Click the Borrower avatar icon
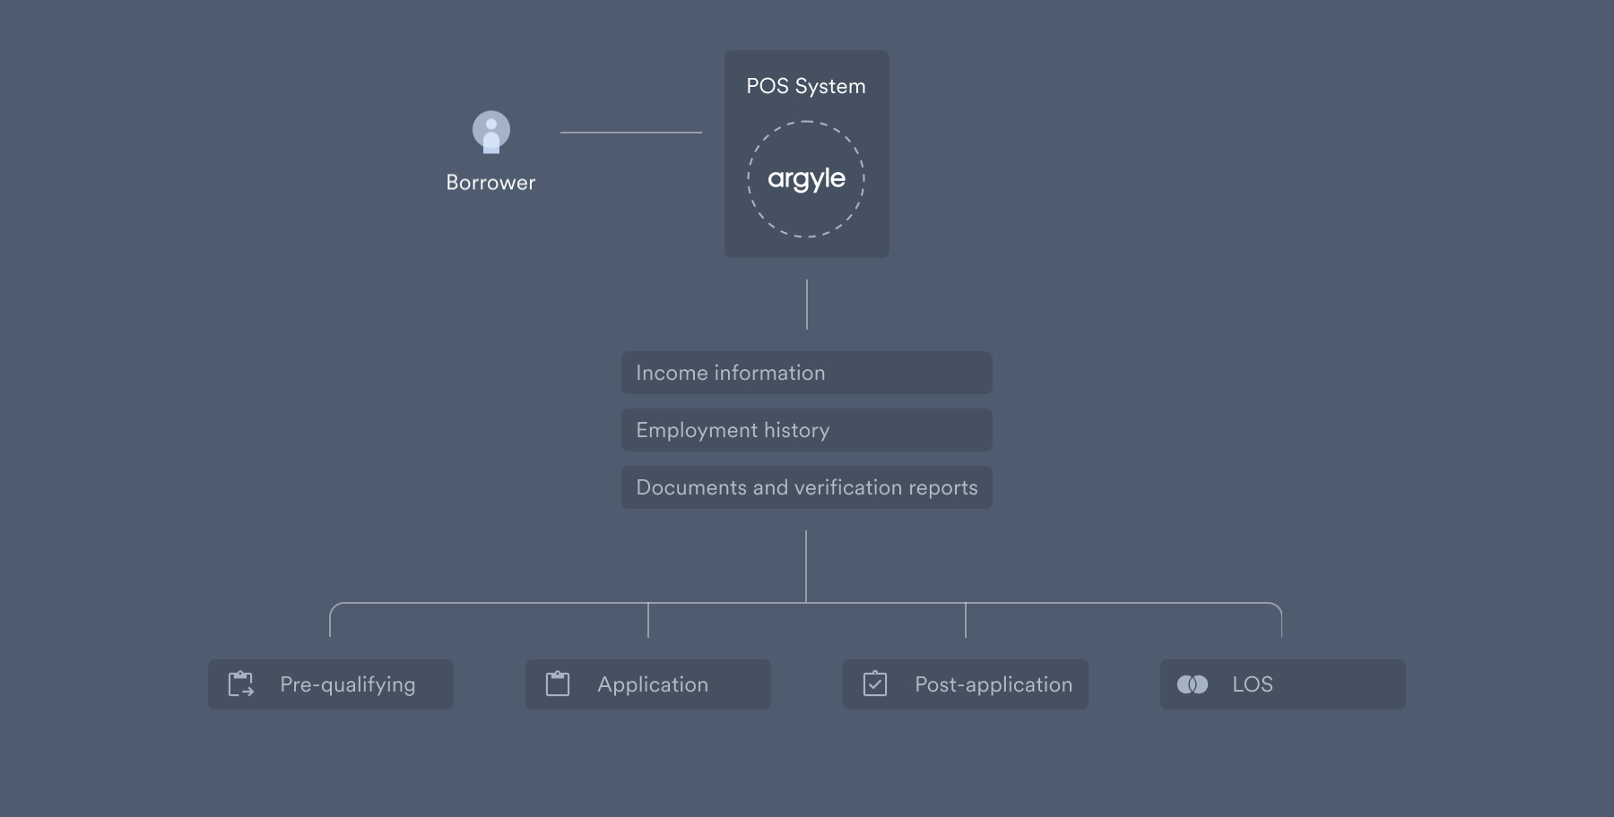1614x817 pixels. tap(491, 132)
